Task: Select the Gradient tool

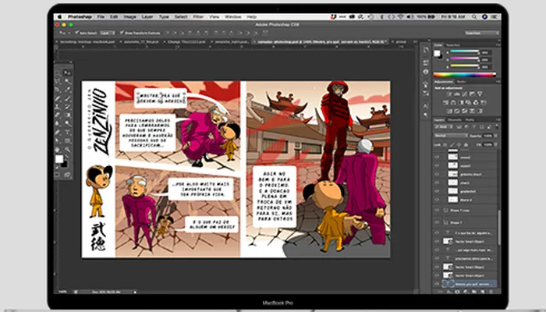Action: (67, 115)
